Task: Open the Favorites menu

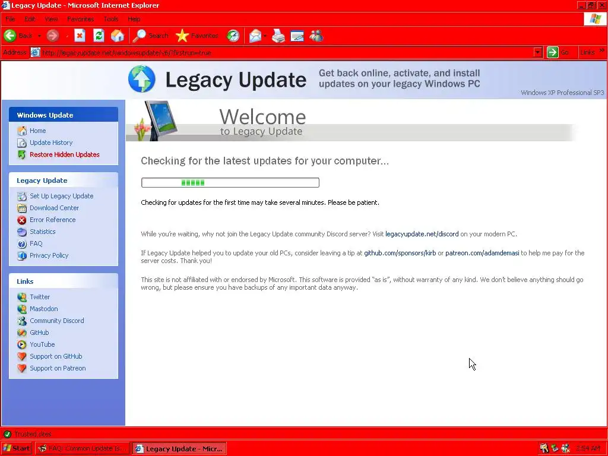Action: click(80, 19)
